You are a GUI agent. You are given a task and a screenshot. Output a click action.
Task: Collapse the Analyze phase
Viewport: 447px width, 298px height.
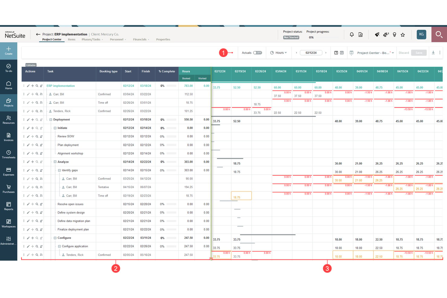[55, 162]
